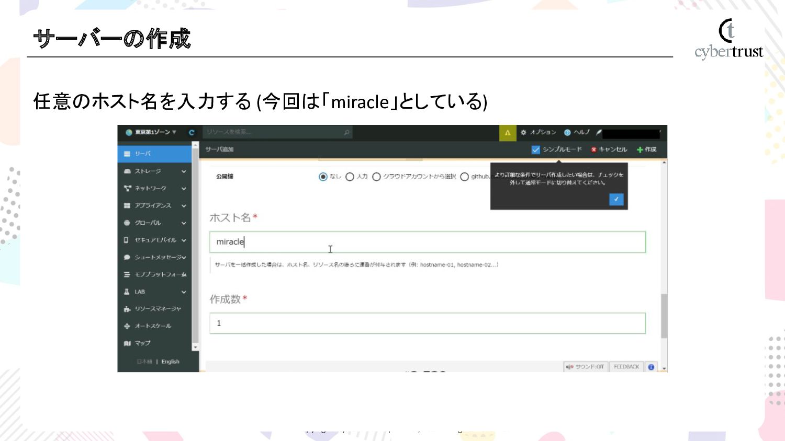Click the マップ map icon
Viewport: 785px width, 441px height.
127,343
